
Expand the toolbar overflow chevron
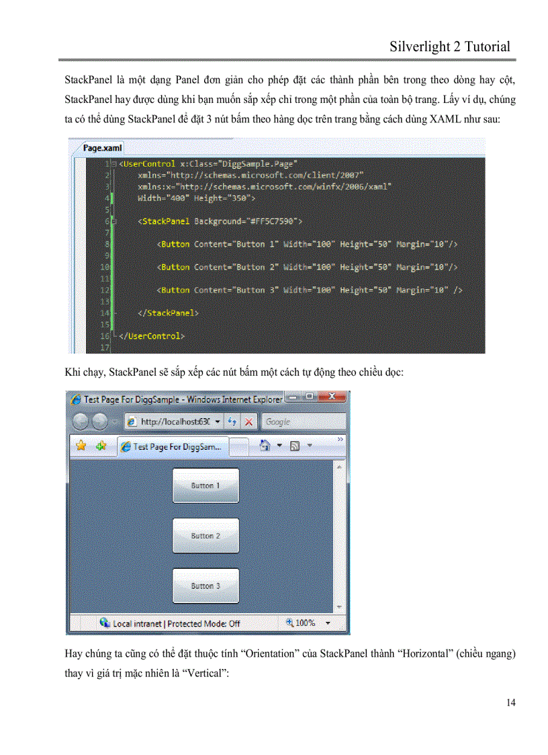point(339,438)
